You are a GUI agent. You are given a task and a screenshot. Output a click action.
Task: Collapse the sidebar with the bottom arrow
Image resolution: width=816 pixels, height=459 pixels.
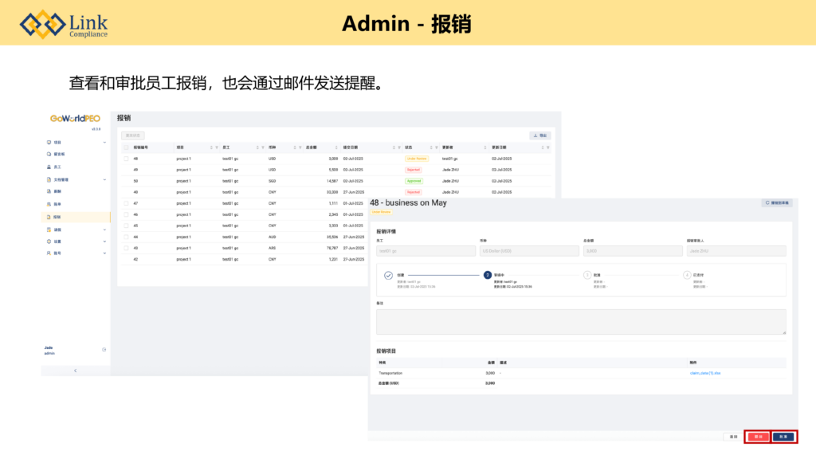(75, 371)
